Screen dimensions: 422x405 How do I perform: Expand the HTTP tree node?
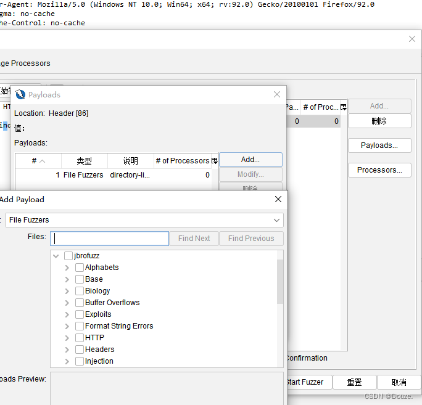67,338
